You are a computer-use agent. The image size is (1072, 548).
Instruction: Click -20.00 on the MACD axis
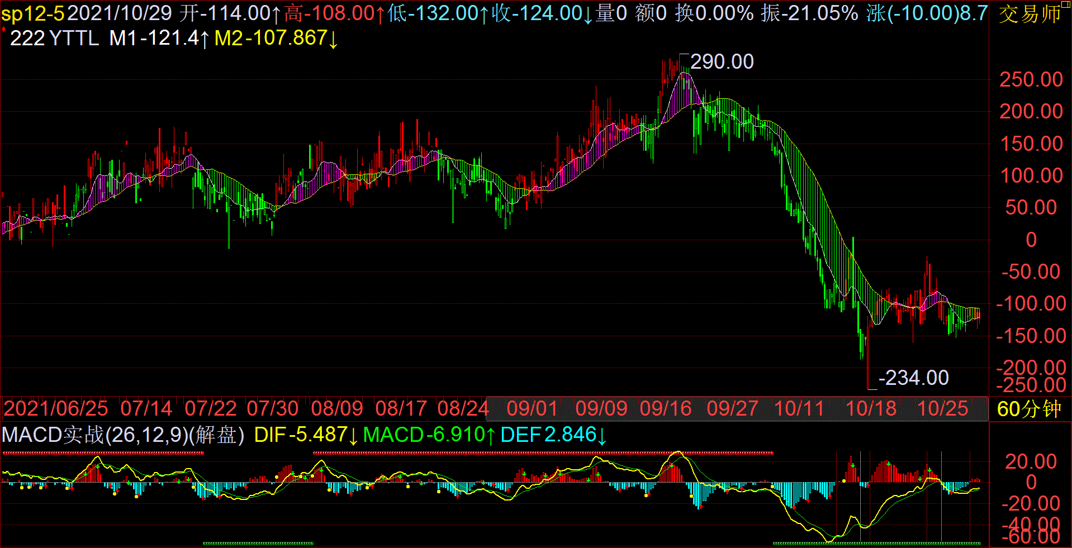1031,503
